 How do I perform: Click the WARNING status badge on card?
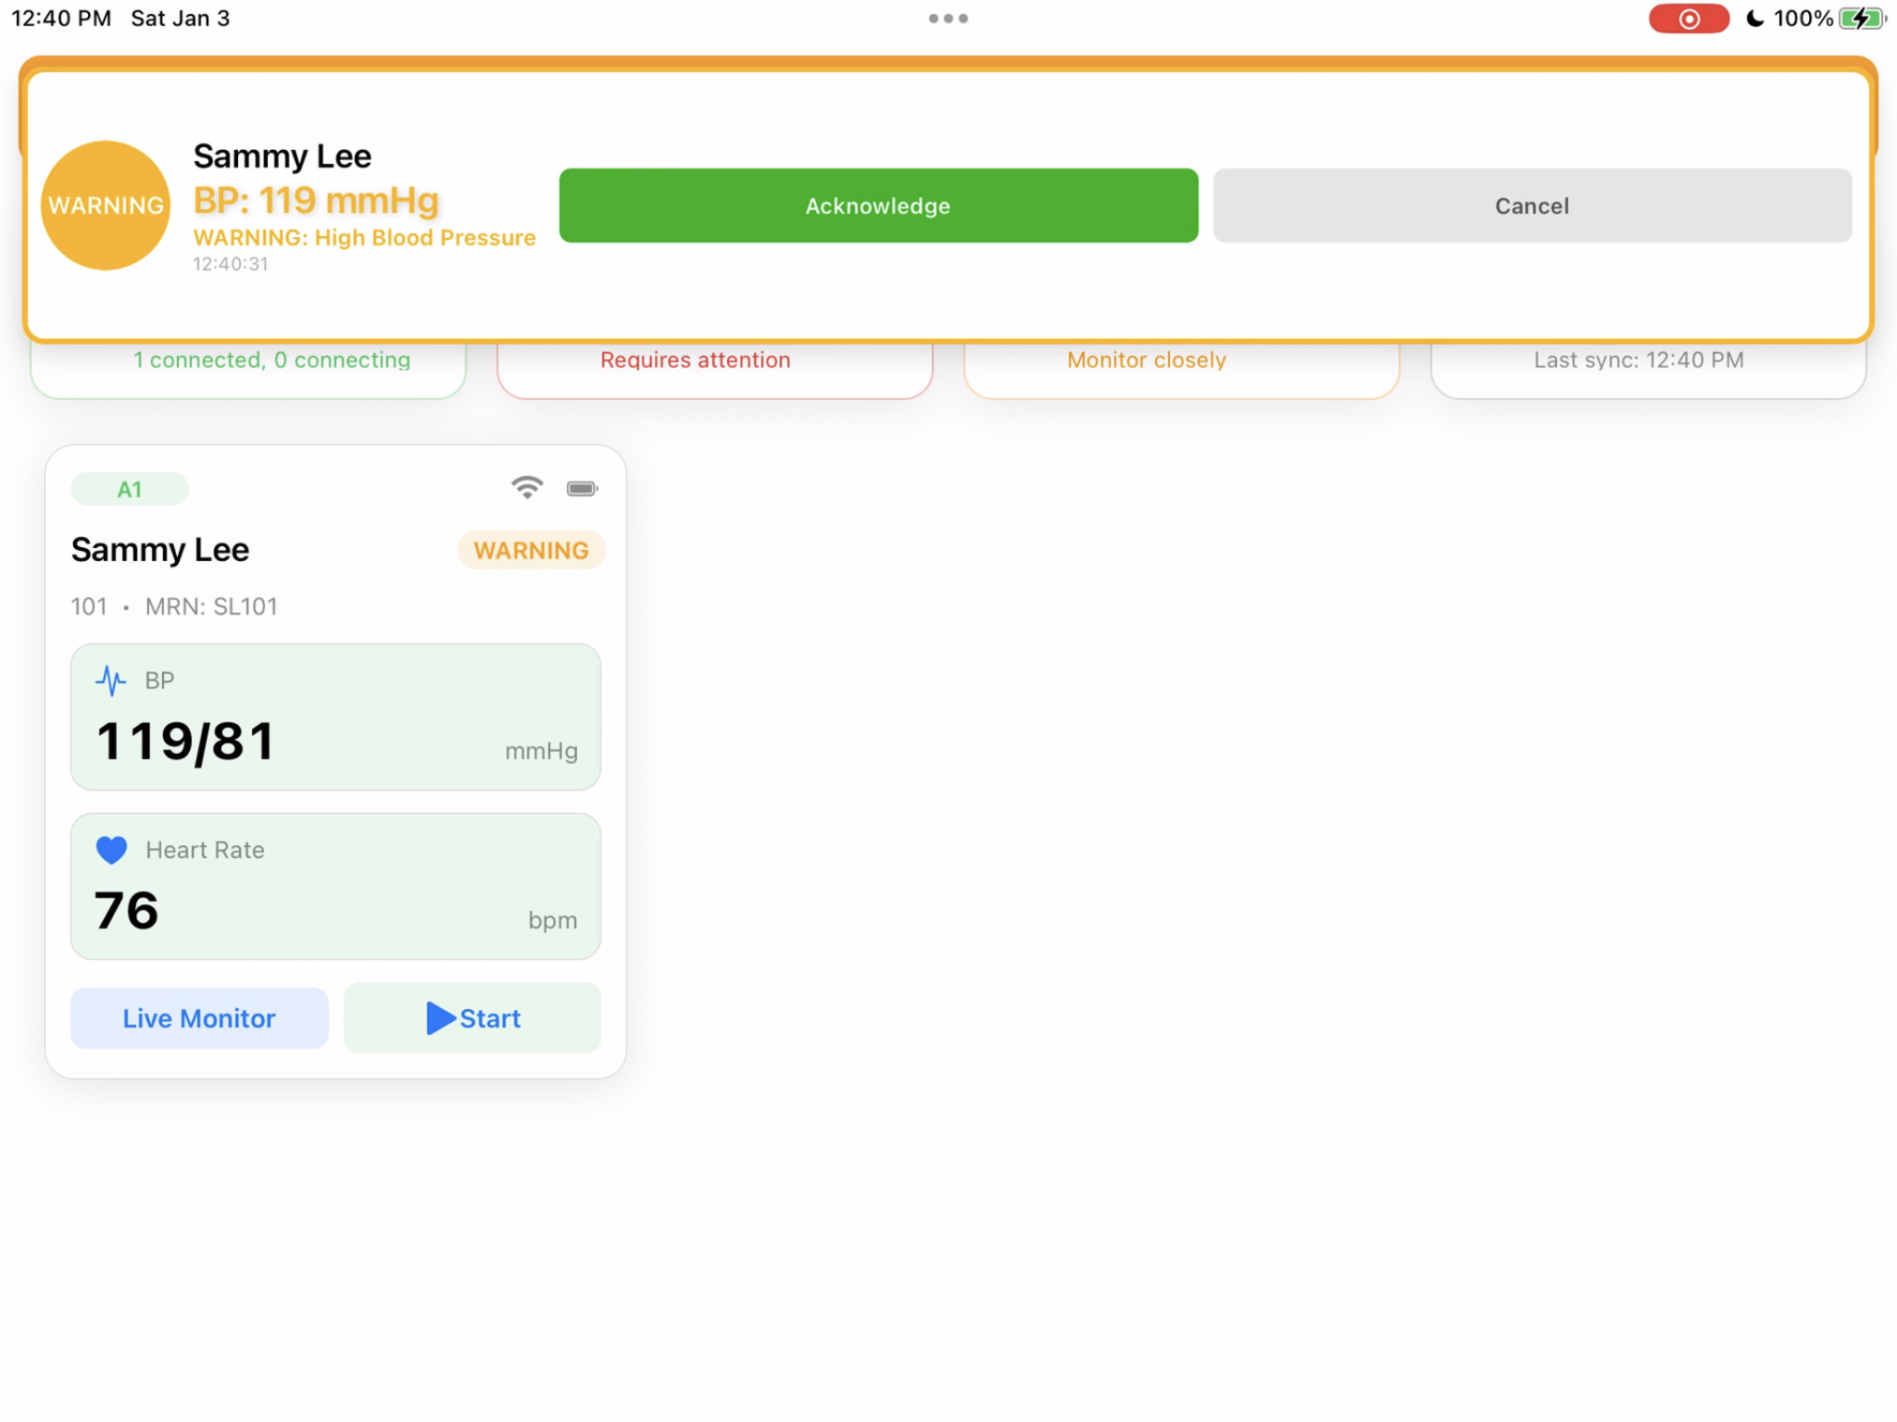click(x=531, y=550)
